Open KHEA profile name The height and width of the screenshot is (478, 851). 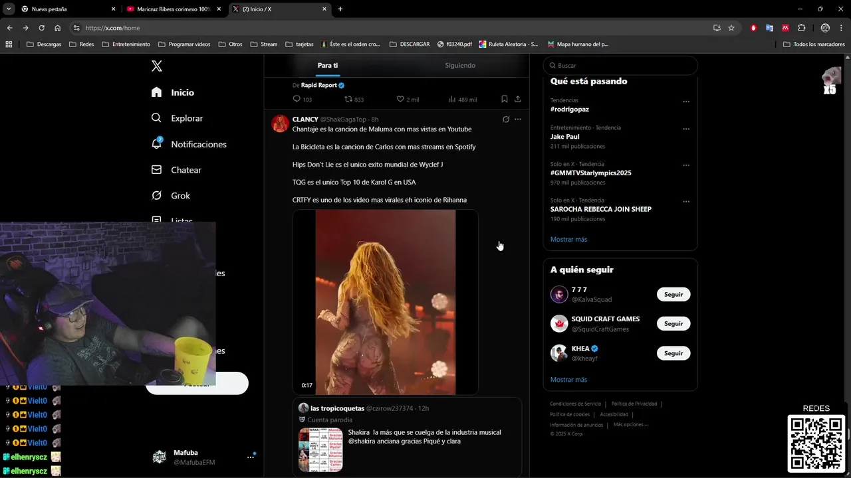coord(580,349)
